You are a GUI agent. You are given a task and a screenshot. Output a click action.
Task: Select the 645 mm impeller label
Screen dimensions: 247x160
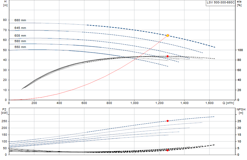pyautogui.click(x=20, y=28)
